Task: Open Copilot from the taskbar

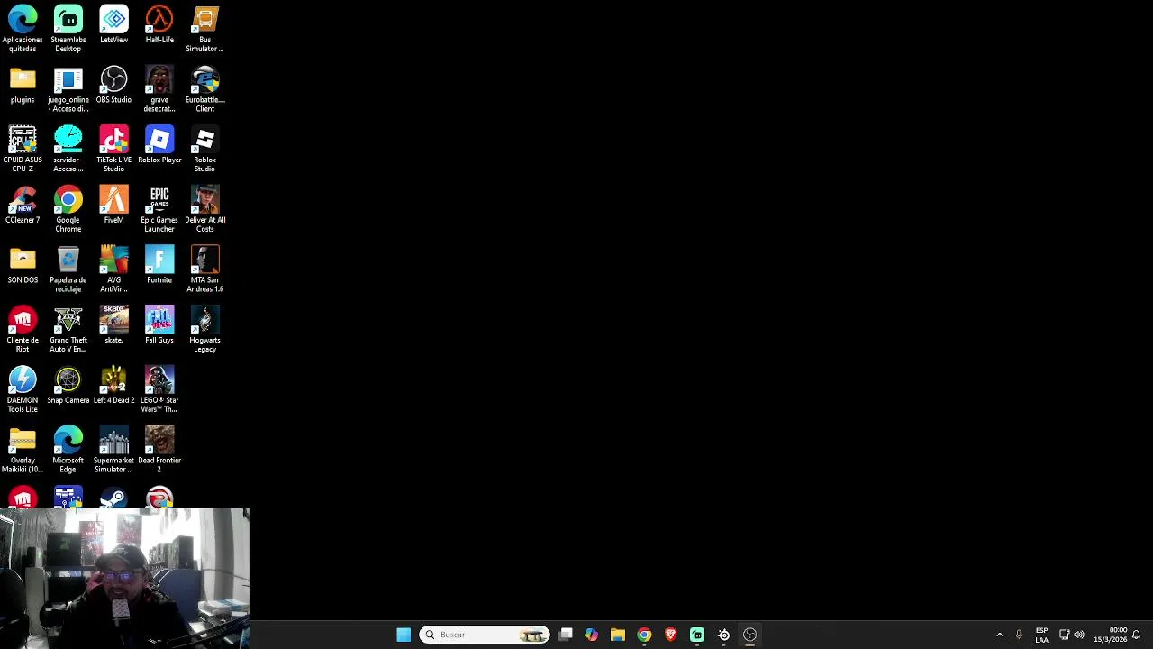Action: coord(591,635)
